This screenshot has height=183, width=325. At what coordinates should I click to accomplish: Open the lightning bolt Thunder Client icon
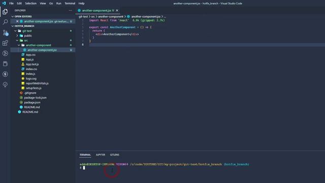click(x=5, y=74)
